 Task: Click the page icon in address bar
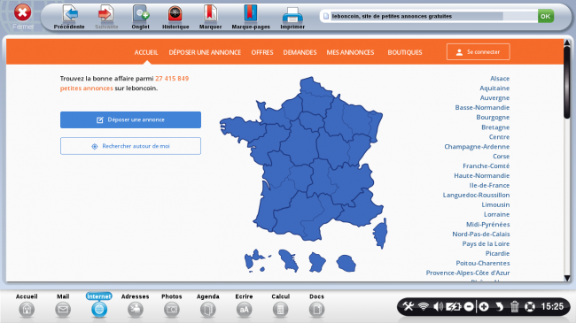pyautogui.click(x=325, y=16)
